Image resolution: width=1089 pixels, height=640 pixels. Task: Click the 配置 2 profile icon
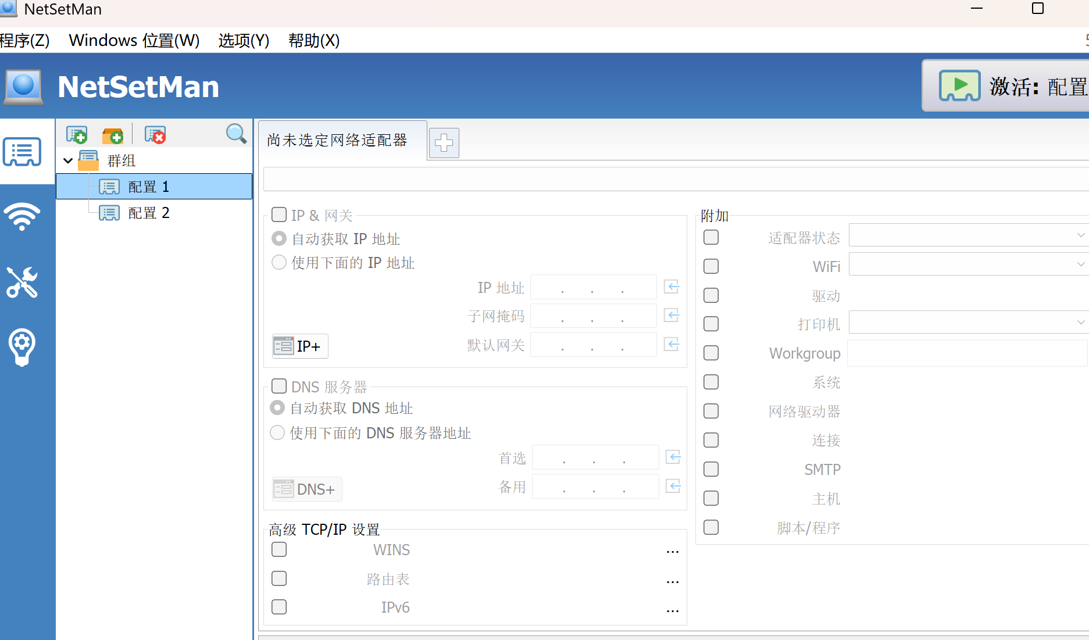pyautogui.click(x=109, y=213)
